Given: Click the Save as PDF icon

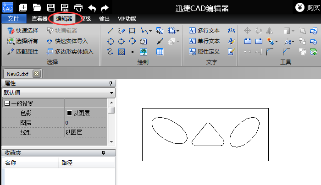Looking at the screenshot, I should tap(65, 7).
